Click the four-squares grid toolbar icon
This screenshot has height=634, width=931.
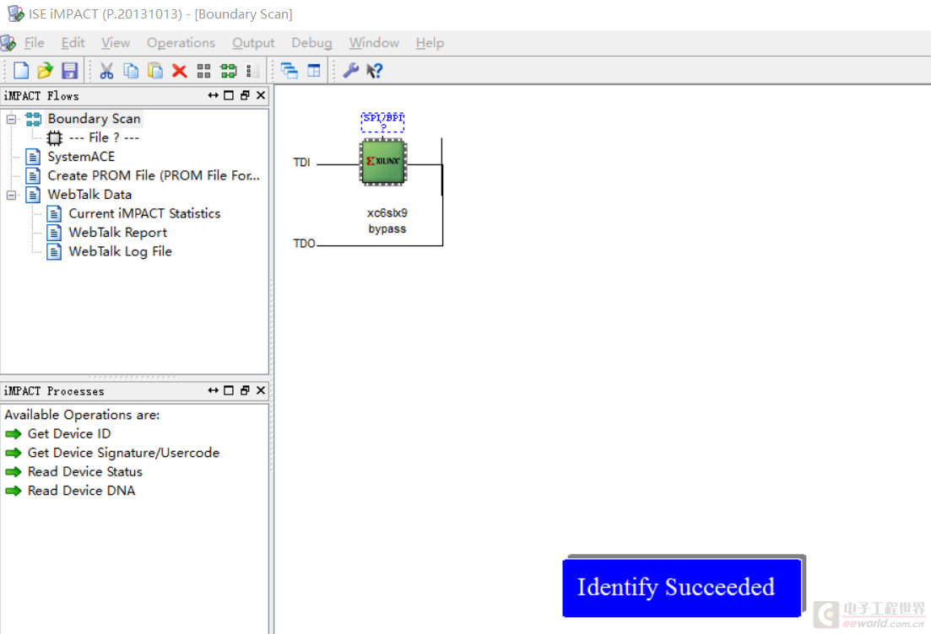(203, 71)
